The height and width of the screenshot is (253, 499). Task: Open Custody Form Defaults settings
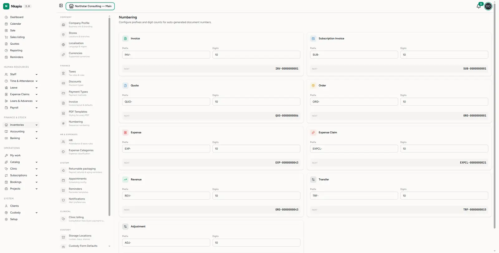point(83,246)
